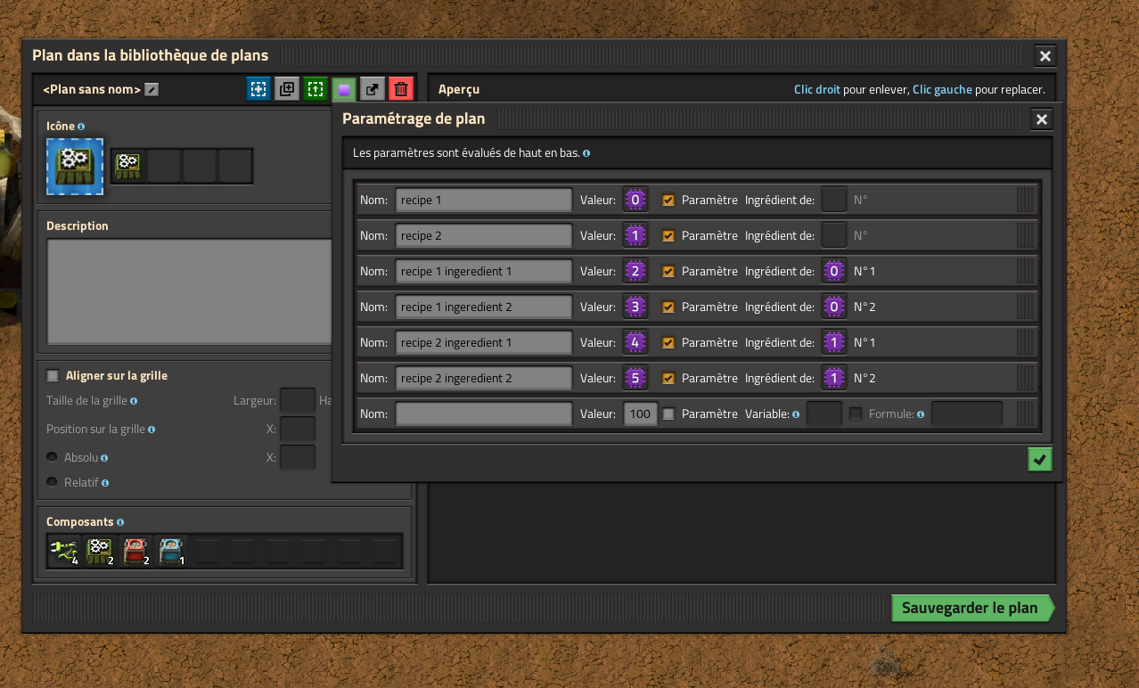Screen dimensions: 1139x688
Task: Click the export string arrow icon
Action: 373,89
